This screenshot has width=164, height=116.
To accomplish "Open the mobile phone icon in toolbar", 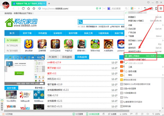I will tap(156, 8).
